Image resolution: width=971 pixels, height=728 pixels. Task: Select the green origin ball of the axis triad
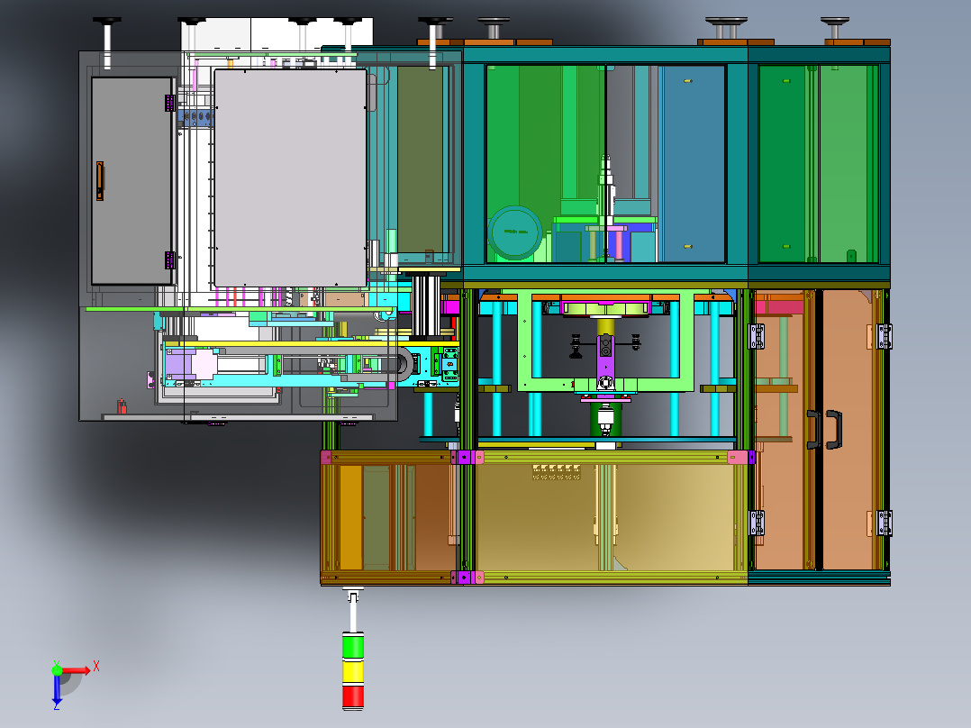pos(57,670)
